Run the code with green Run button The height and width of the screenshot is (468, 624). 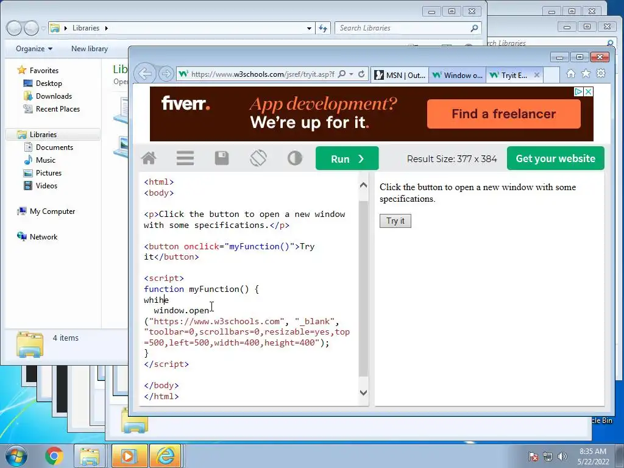347,158
